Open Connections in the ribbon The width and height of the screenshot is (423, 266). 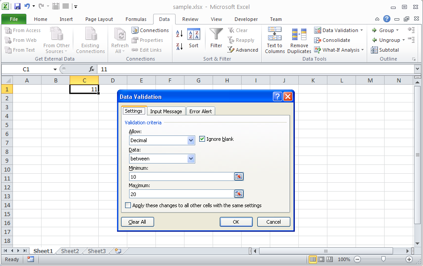click(150, 30)
